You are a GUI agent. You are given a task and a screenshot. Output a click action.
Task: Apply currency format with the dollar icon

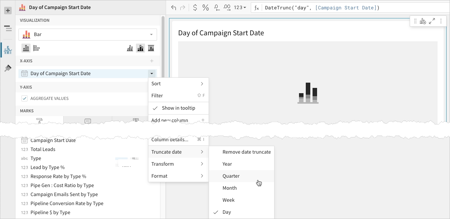click(x=195, y=8)
